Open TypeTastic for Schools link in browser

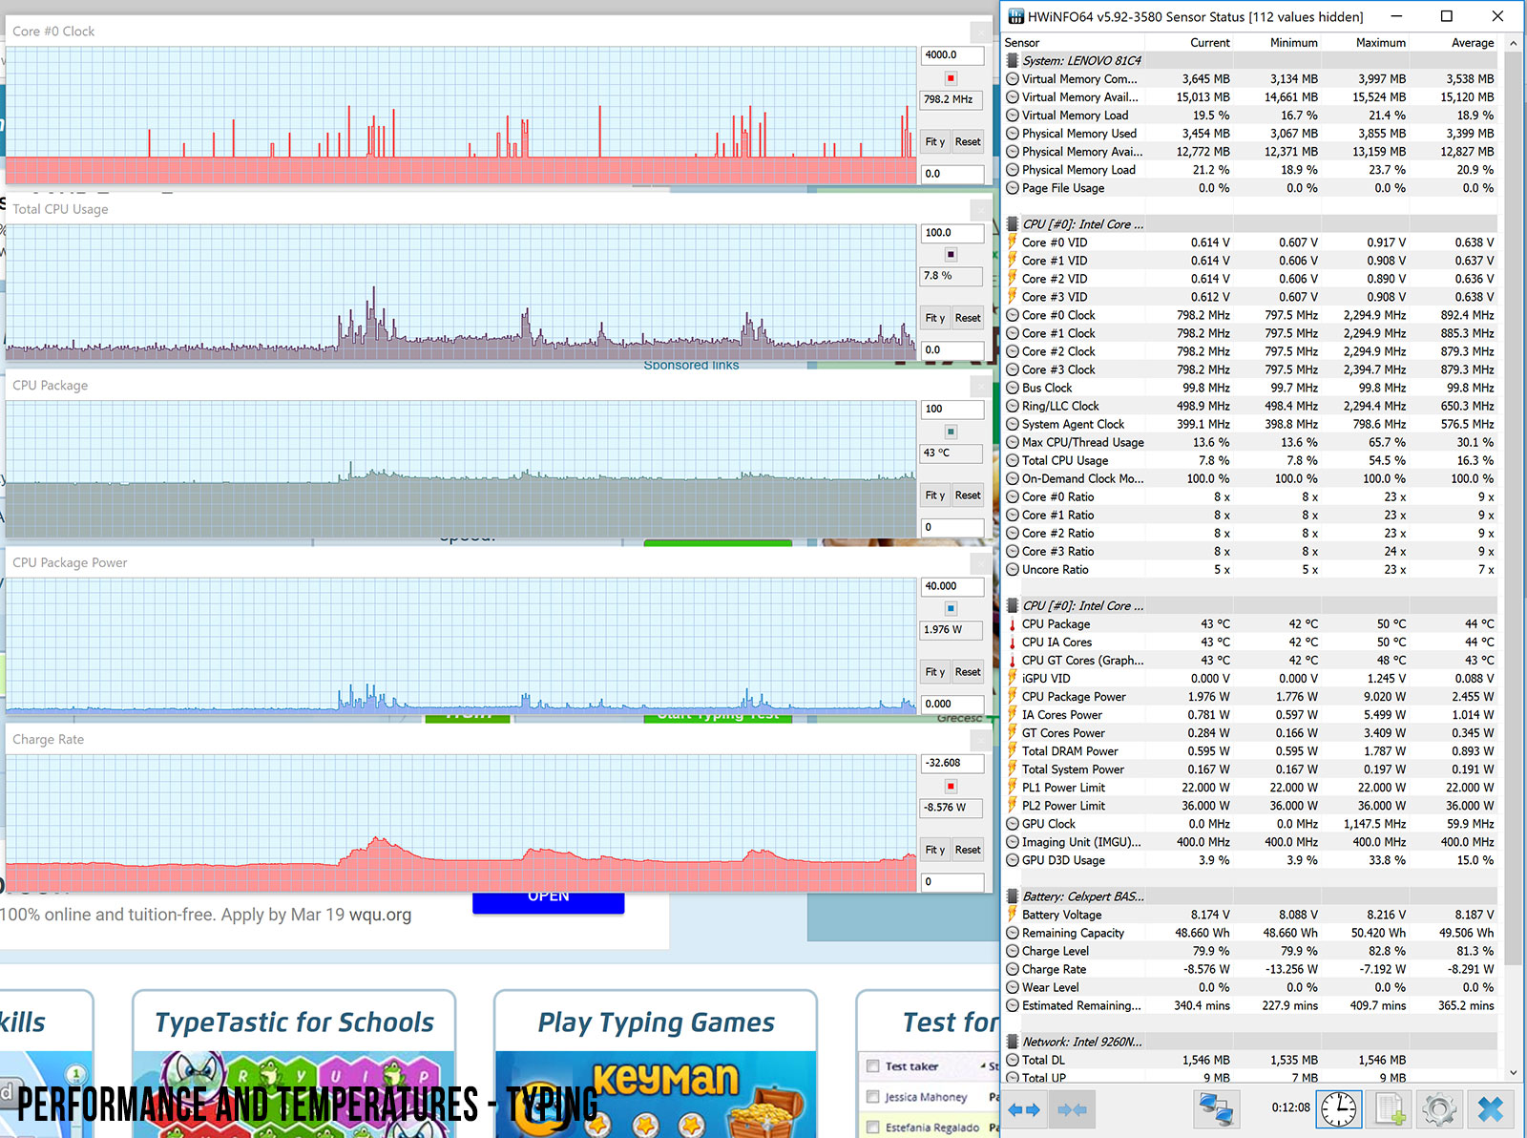(294, 1022)
